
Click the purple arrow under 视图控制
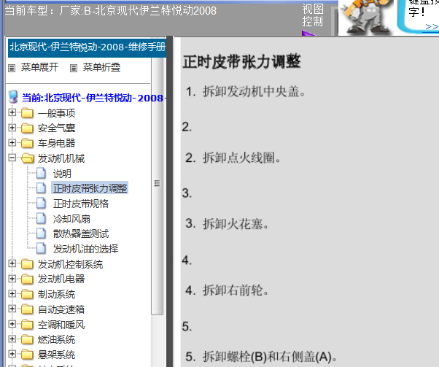308,34
